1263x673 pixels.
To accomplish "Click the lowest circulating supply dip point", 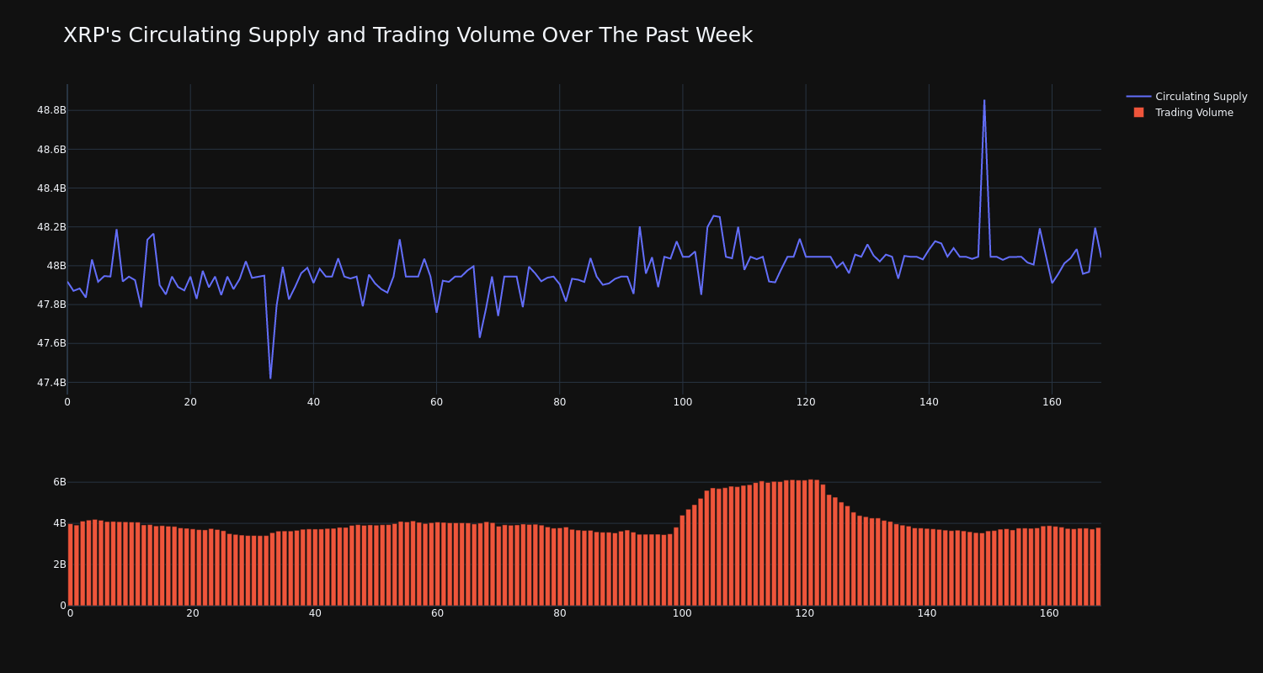I will pos(270,378).
